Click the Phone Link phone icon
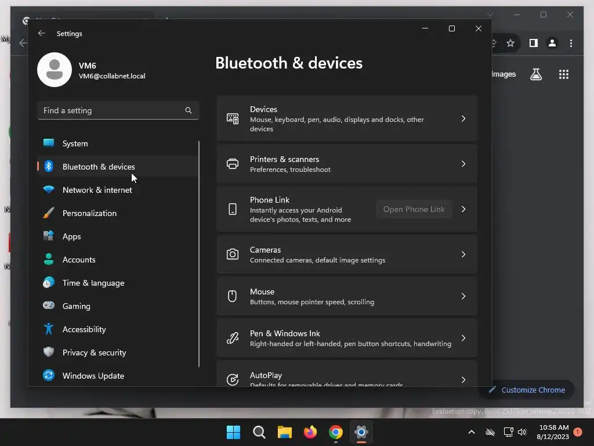The width and height of the screenshot is (594, 446). pos(233,209)
